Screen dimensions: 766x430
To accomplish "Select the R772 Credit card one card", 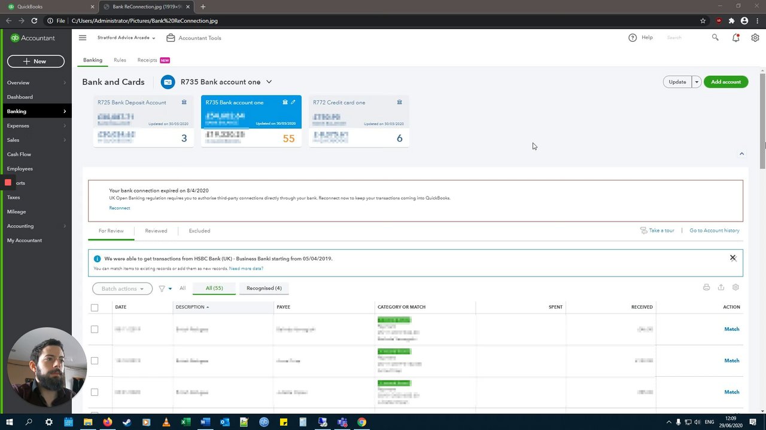I will tap(359, 121).
